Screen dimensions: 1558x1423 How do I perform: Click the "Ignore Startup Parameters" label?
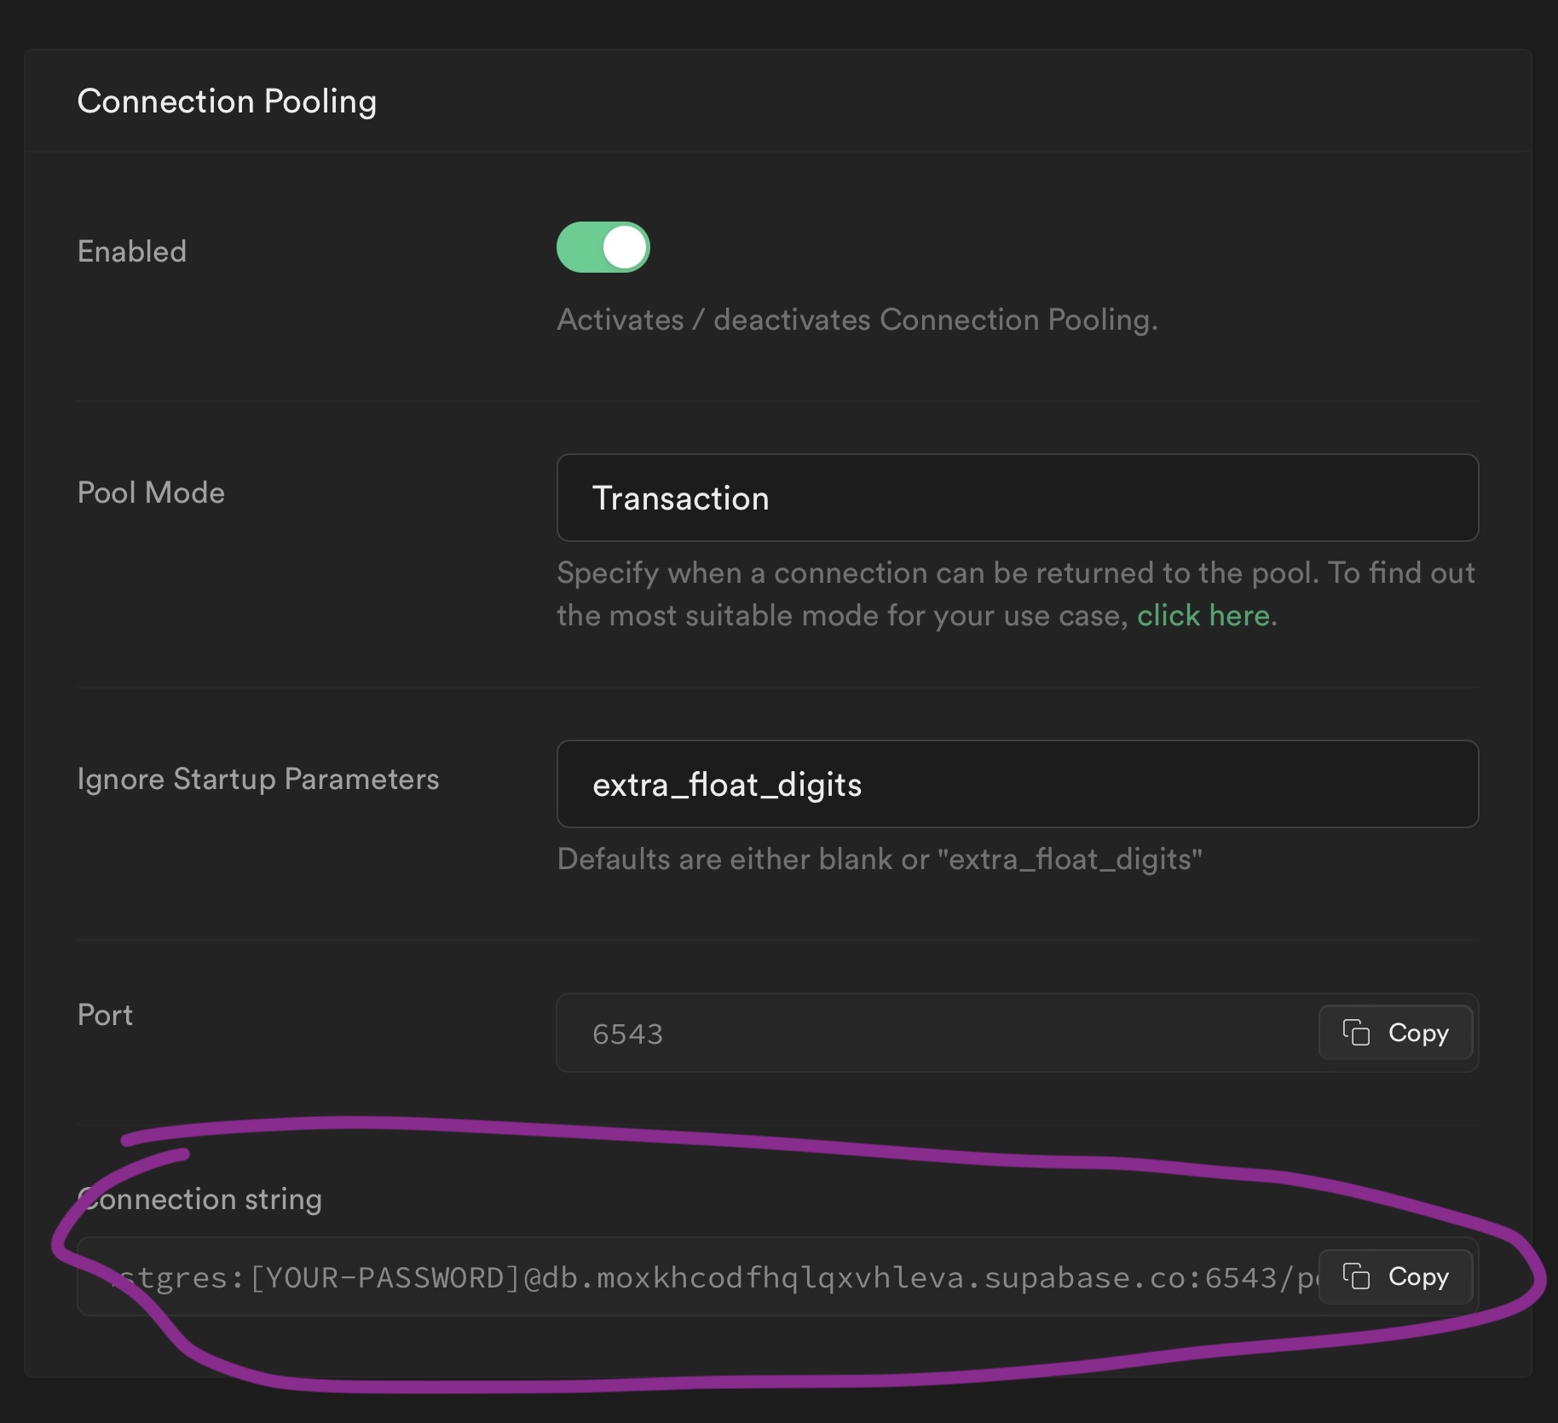(258, 779)
